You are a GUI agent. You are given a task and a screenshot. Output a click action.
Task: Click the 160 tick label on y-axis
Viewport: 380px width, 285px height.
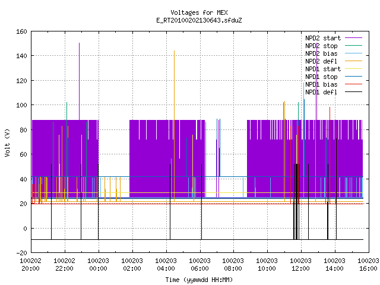(21, 31)
